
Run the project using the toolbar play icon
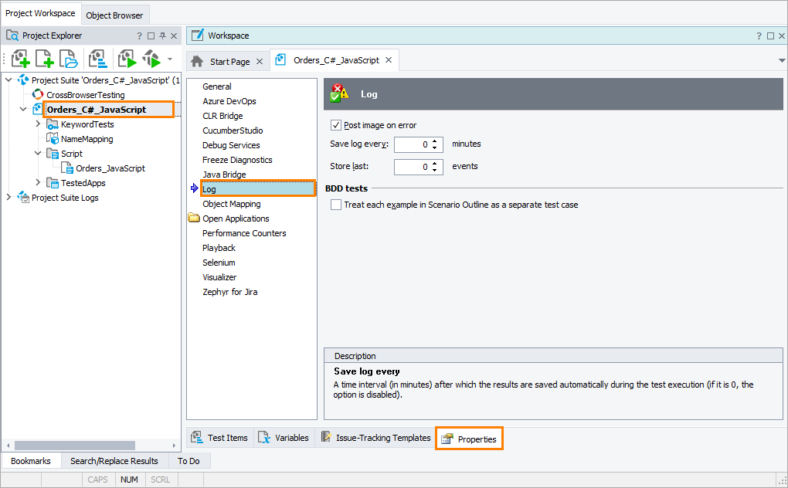127,59
